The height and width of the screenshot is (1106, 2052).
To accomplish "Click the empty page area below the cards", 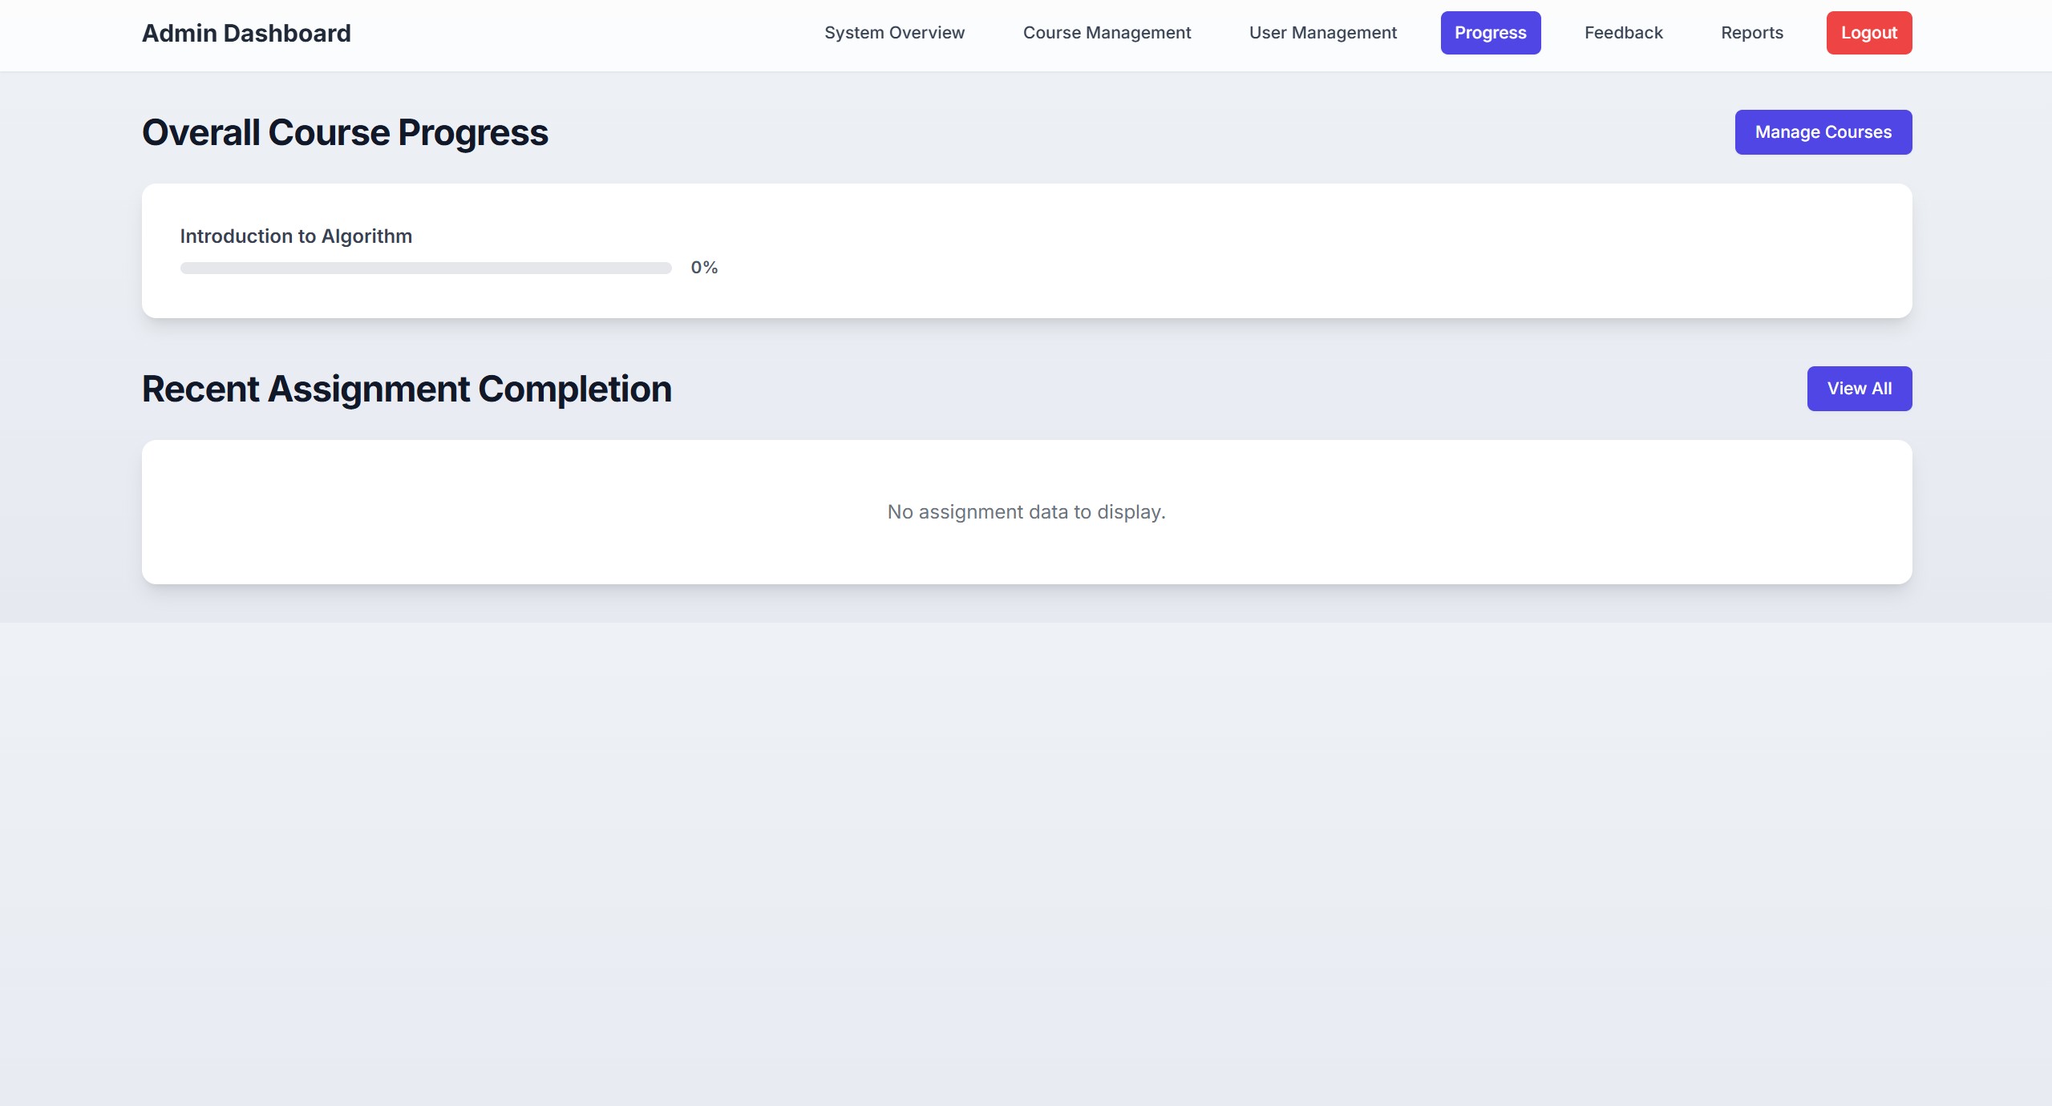I will 1026,842.
